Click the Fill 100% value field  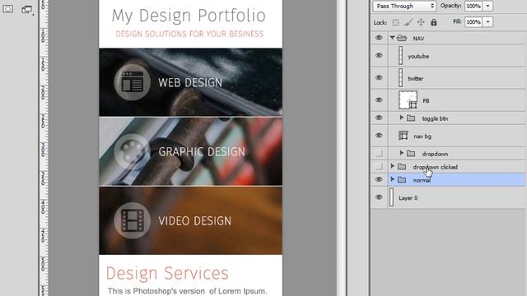(474, 22)
